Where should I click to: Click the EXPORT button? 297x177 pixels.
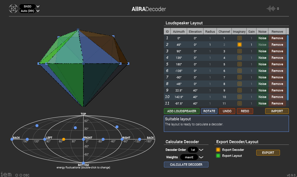tap(268, 153)
